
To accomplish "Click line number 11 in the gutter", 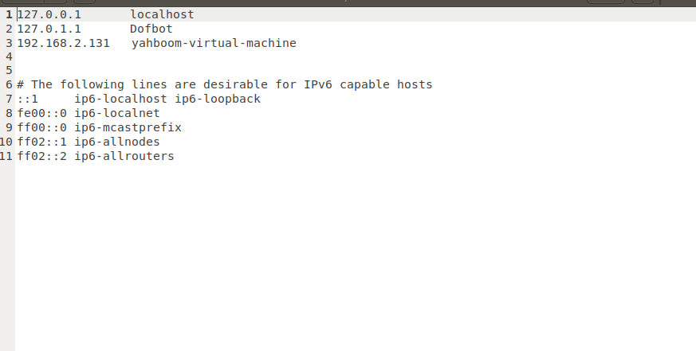I will pyautogui.click(x=6, y=156).
